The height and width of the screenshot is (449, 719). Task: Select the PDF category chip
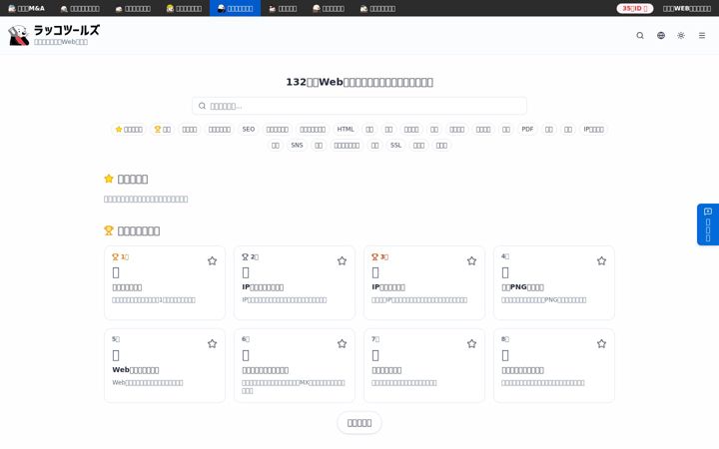(527, 129)
